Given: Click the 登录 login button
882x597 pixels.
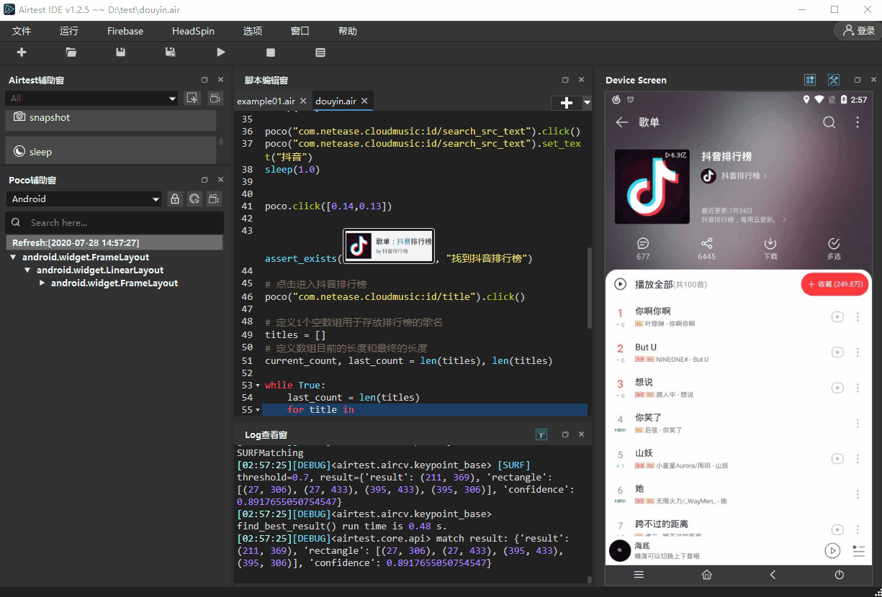Looking at the screenshot, I should coord(858,31).
